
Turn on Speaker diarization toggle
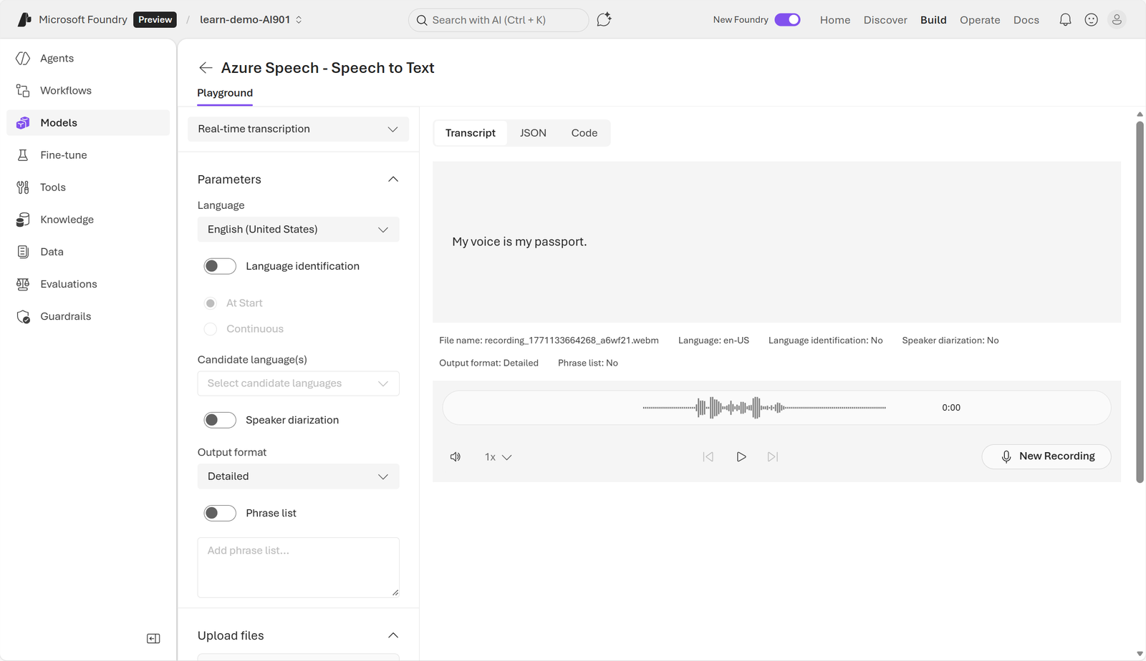coord(220,420)
